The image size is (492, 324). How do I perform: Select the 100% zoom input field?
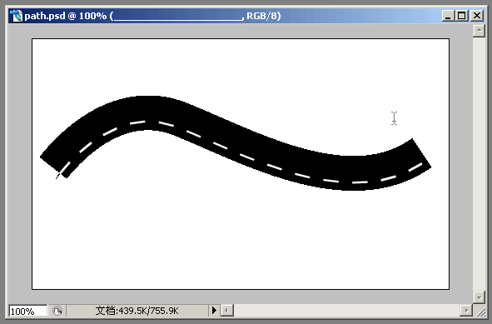coord(28,312)
